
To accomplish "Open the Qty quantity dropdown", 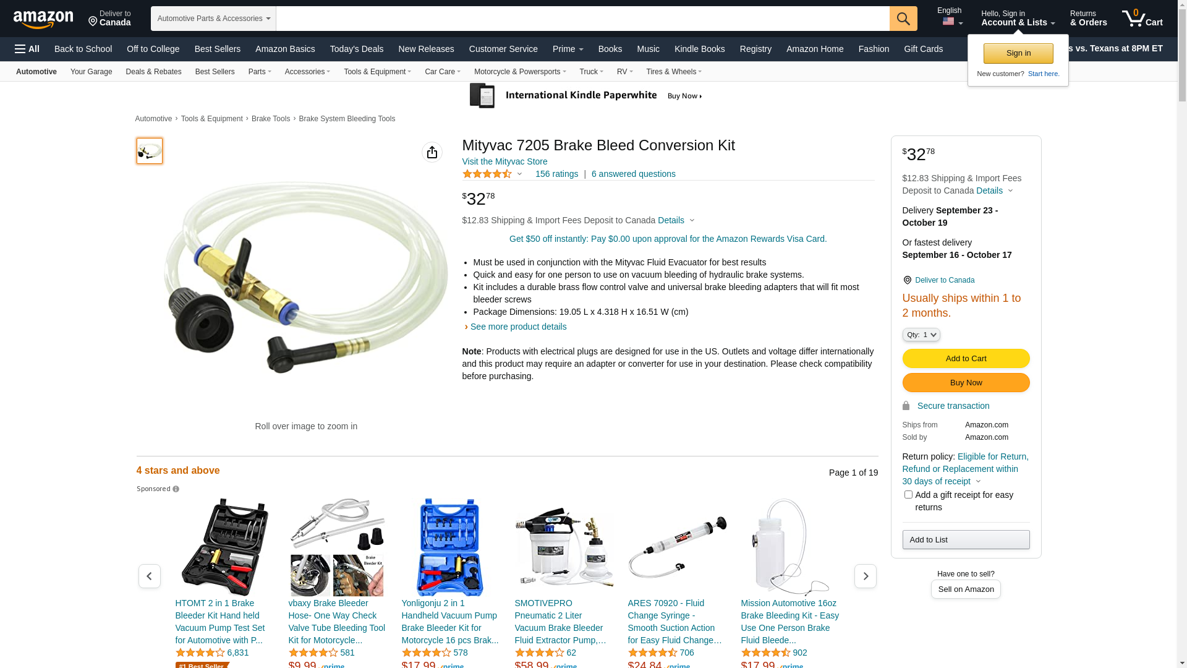I will click(x=921, y=335).
